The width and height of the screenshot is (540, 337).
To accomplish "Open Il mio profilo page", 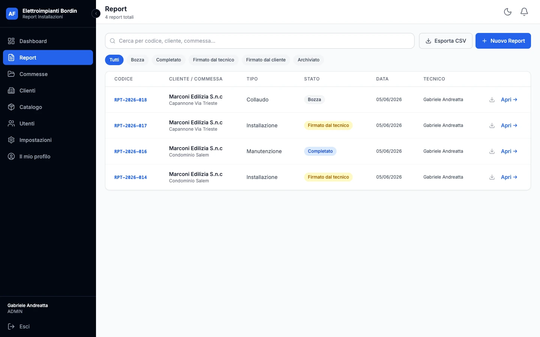I will coord(48,157).
